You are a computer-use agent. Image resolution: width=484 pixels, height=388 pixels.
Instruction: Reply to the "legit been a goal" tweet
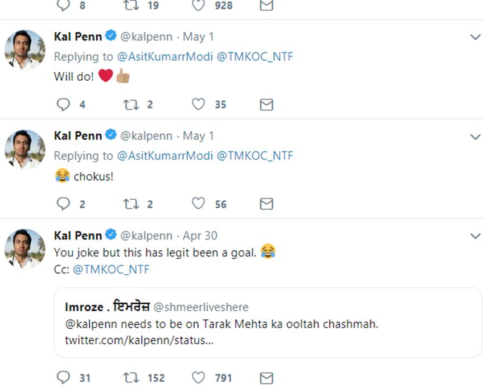[64, 378]
